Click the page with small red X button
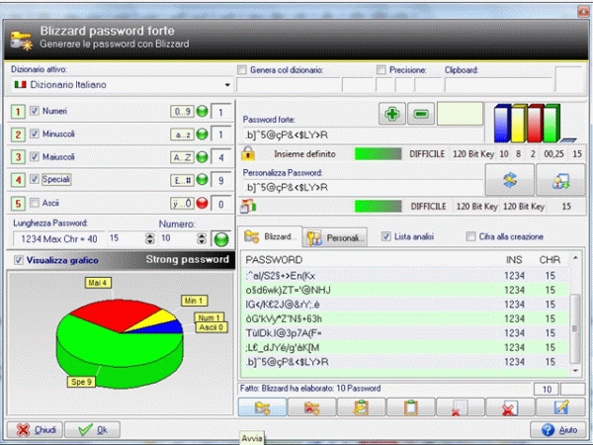Screen dimensions: 593x445 [460, 407]
